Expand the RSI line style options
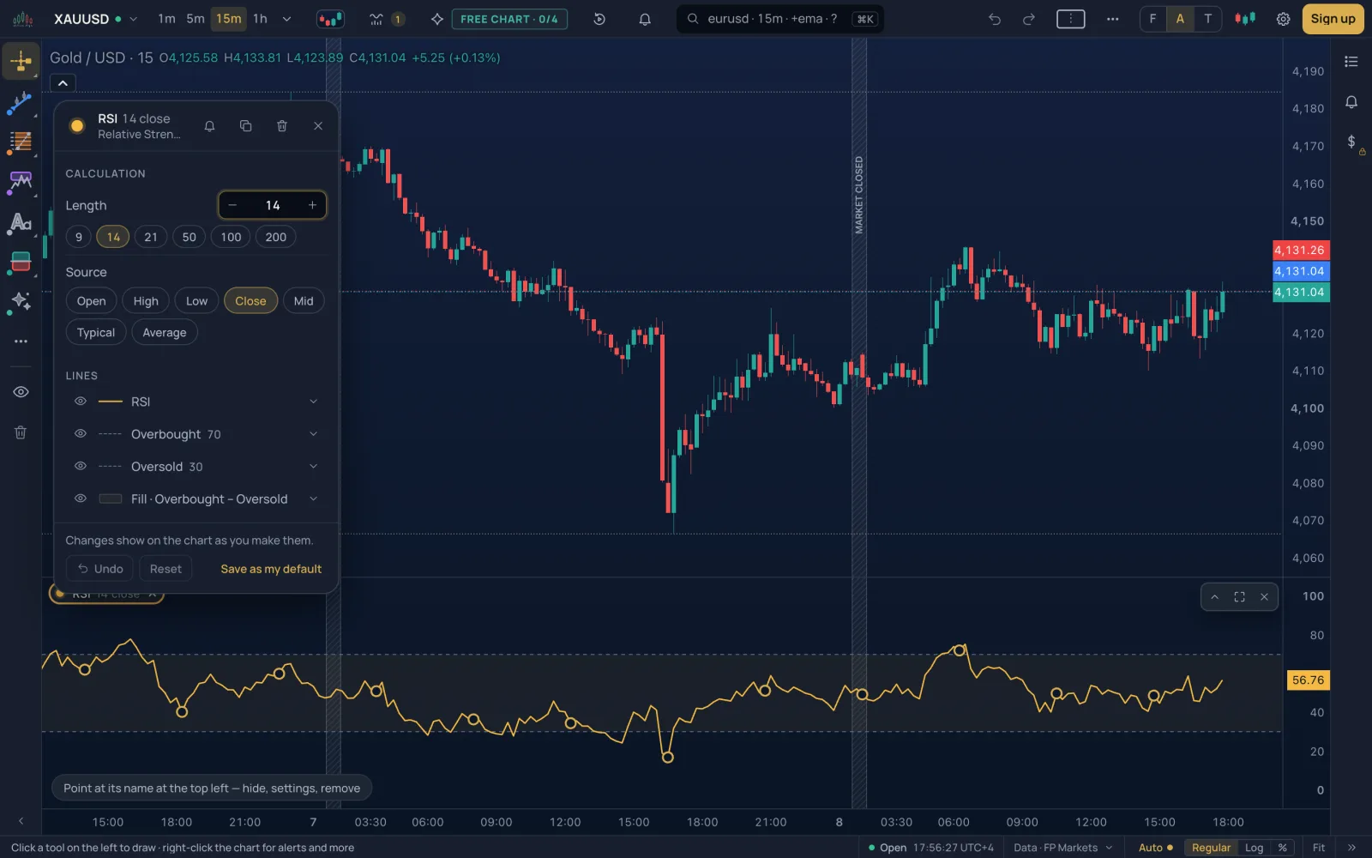The image size is (1372, 858). click(x=313, y=402)
